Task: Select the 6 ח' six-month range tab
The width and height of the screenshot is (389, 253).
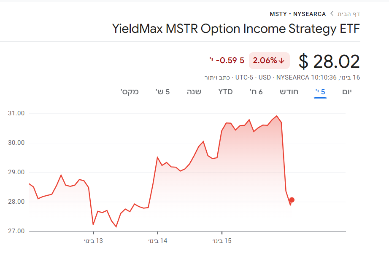Action: [256, 92]
